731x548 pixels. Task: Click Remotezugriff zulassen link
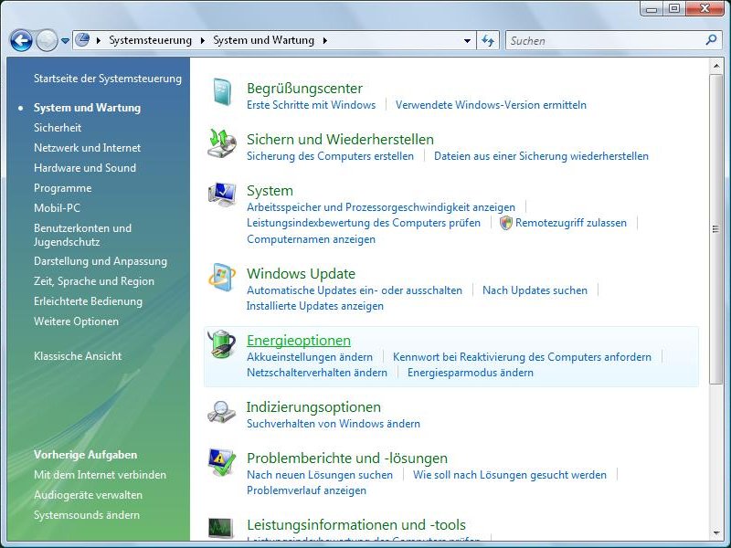[x=570, y=223]
